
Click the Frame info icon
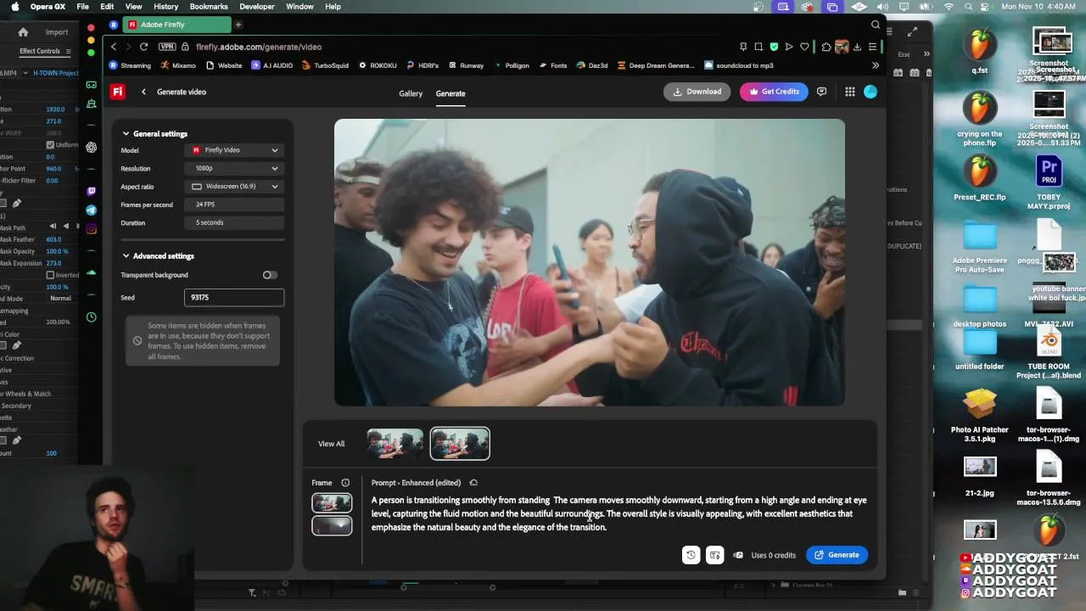345,483
